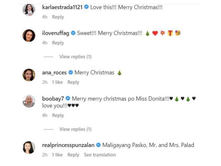Expand replies under iloveruffag's comment
Image resolution: width=221 pixels, height=166 pixels.
point(75,57)
